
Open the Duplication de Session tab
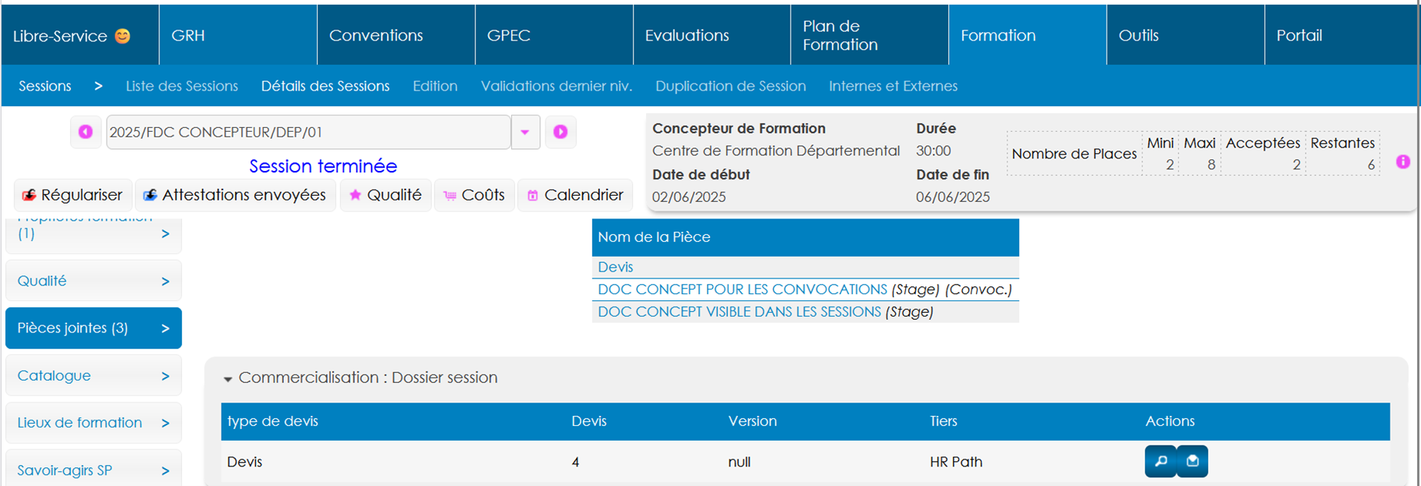coord(730,86)
